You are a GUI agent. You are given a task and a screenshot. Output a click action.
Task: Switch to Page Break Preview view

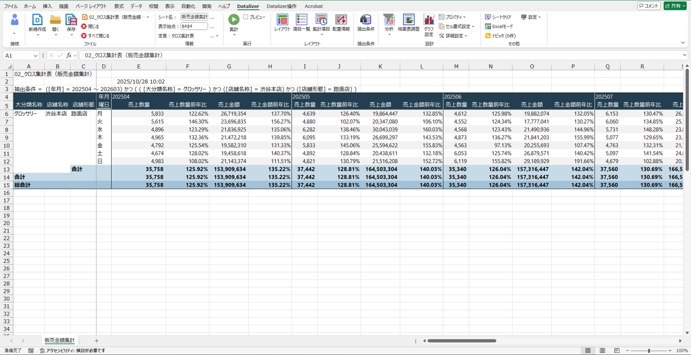pos(617,351)
